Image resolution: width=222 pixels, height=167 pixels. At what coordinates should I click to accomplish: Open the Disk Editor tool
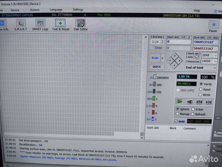tap(80, 24)
